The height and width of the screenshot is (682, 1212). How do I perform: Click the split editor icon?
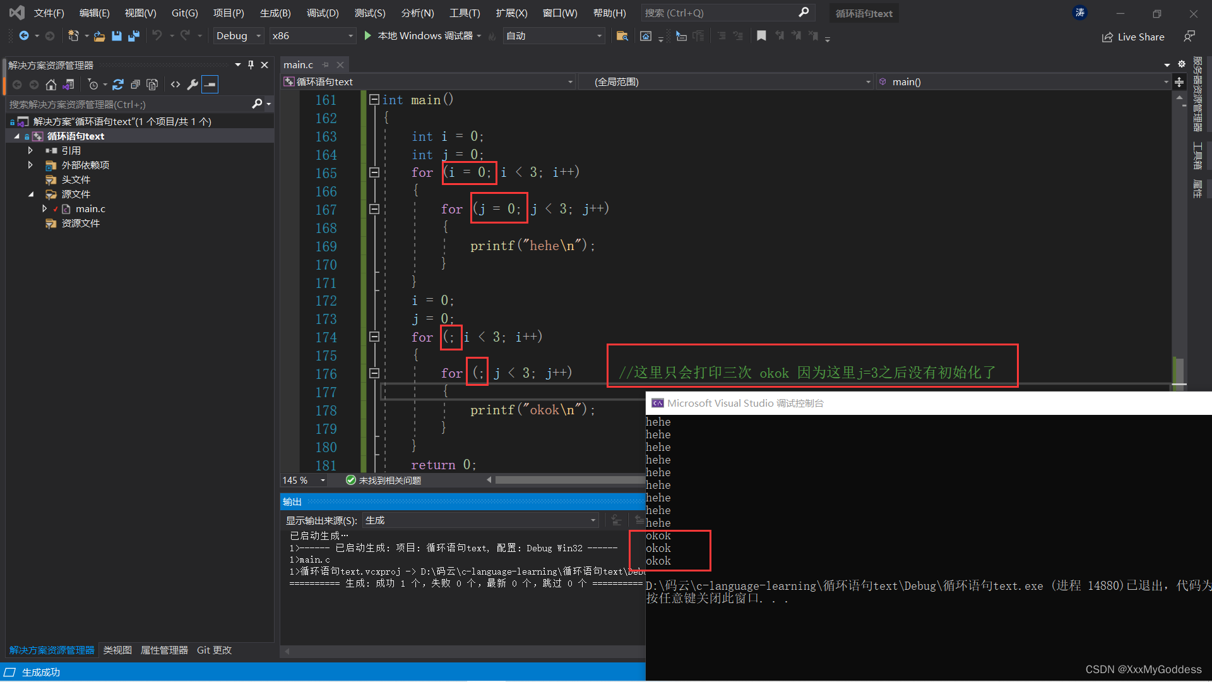pos(1179,82)
